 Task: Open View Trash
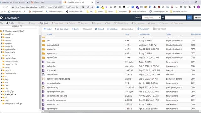click(x=143, y=29)
